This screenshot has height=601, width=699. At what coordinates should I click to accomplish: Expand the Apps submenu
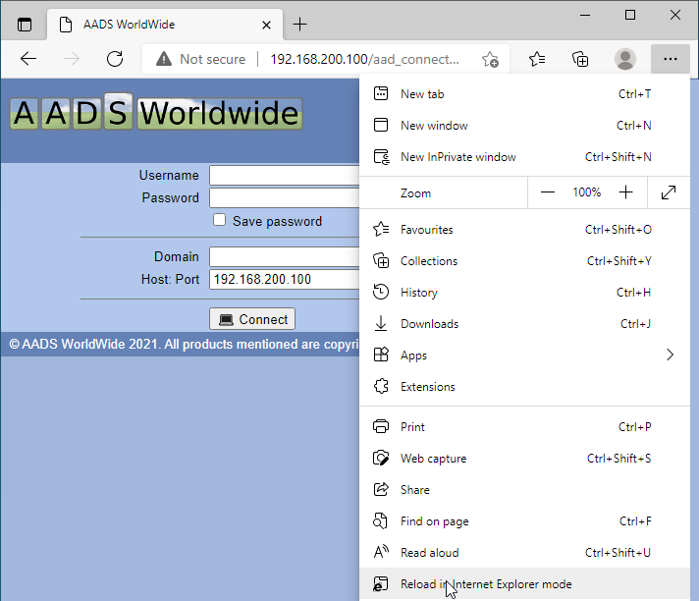coord(671,355)
